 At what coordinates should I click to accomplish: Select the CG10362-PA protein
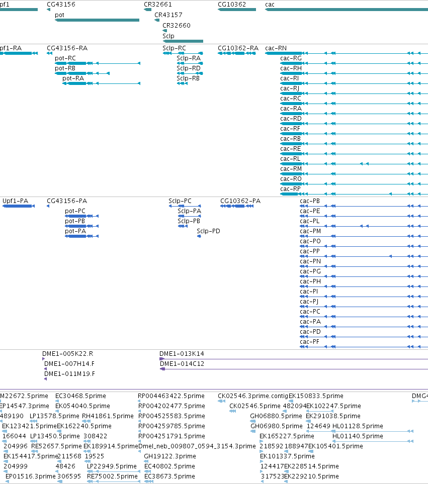coord(237,206)
